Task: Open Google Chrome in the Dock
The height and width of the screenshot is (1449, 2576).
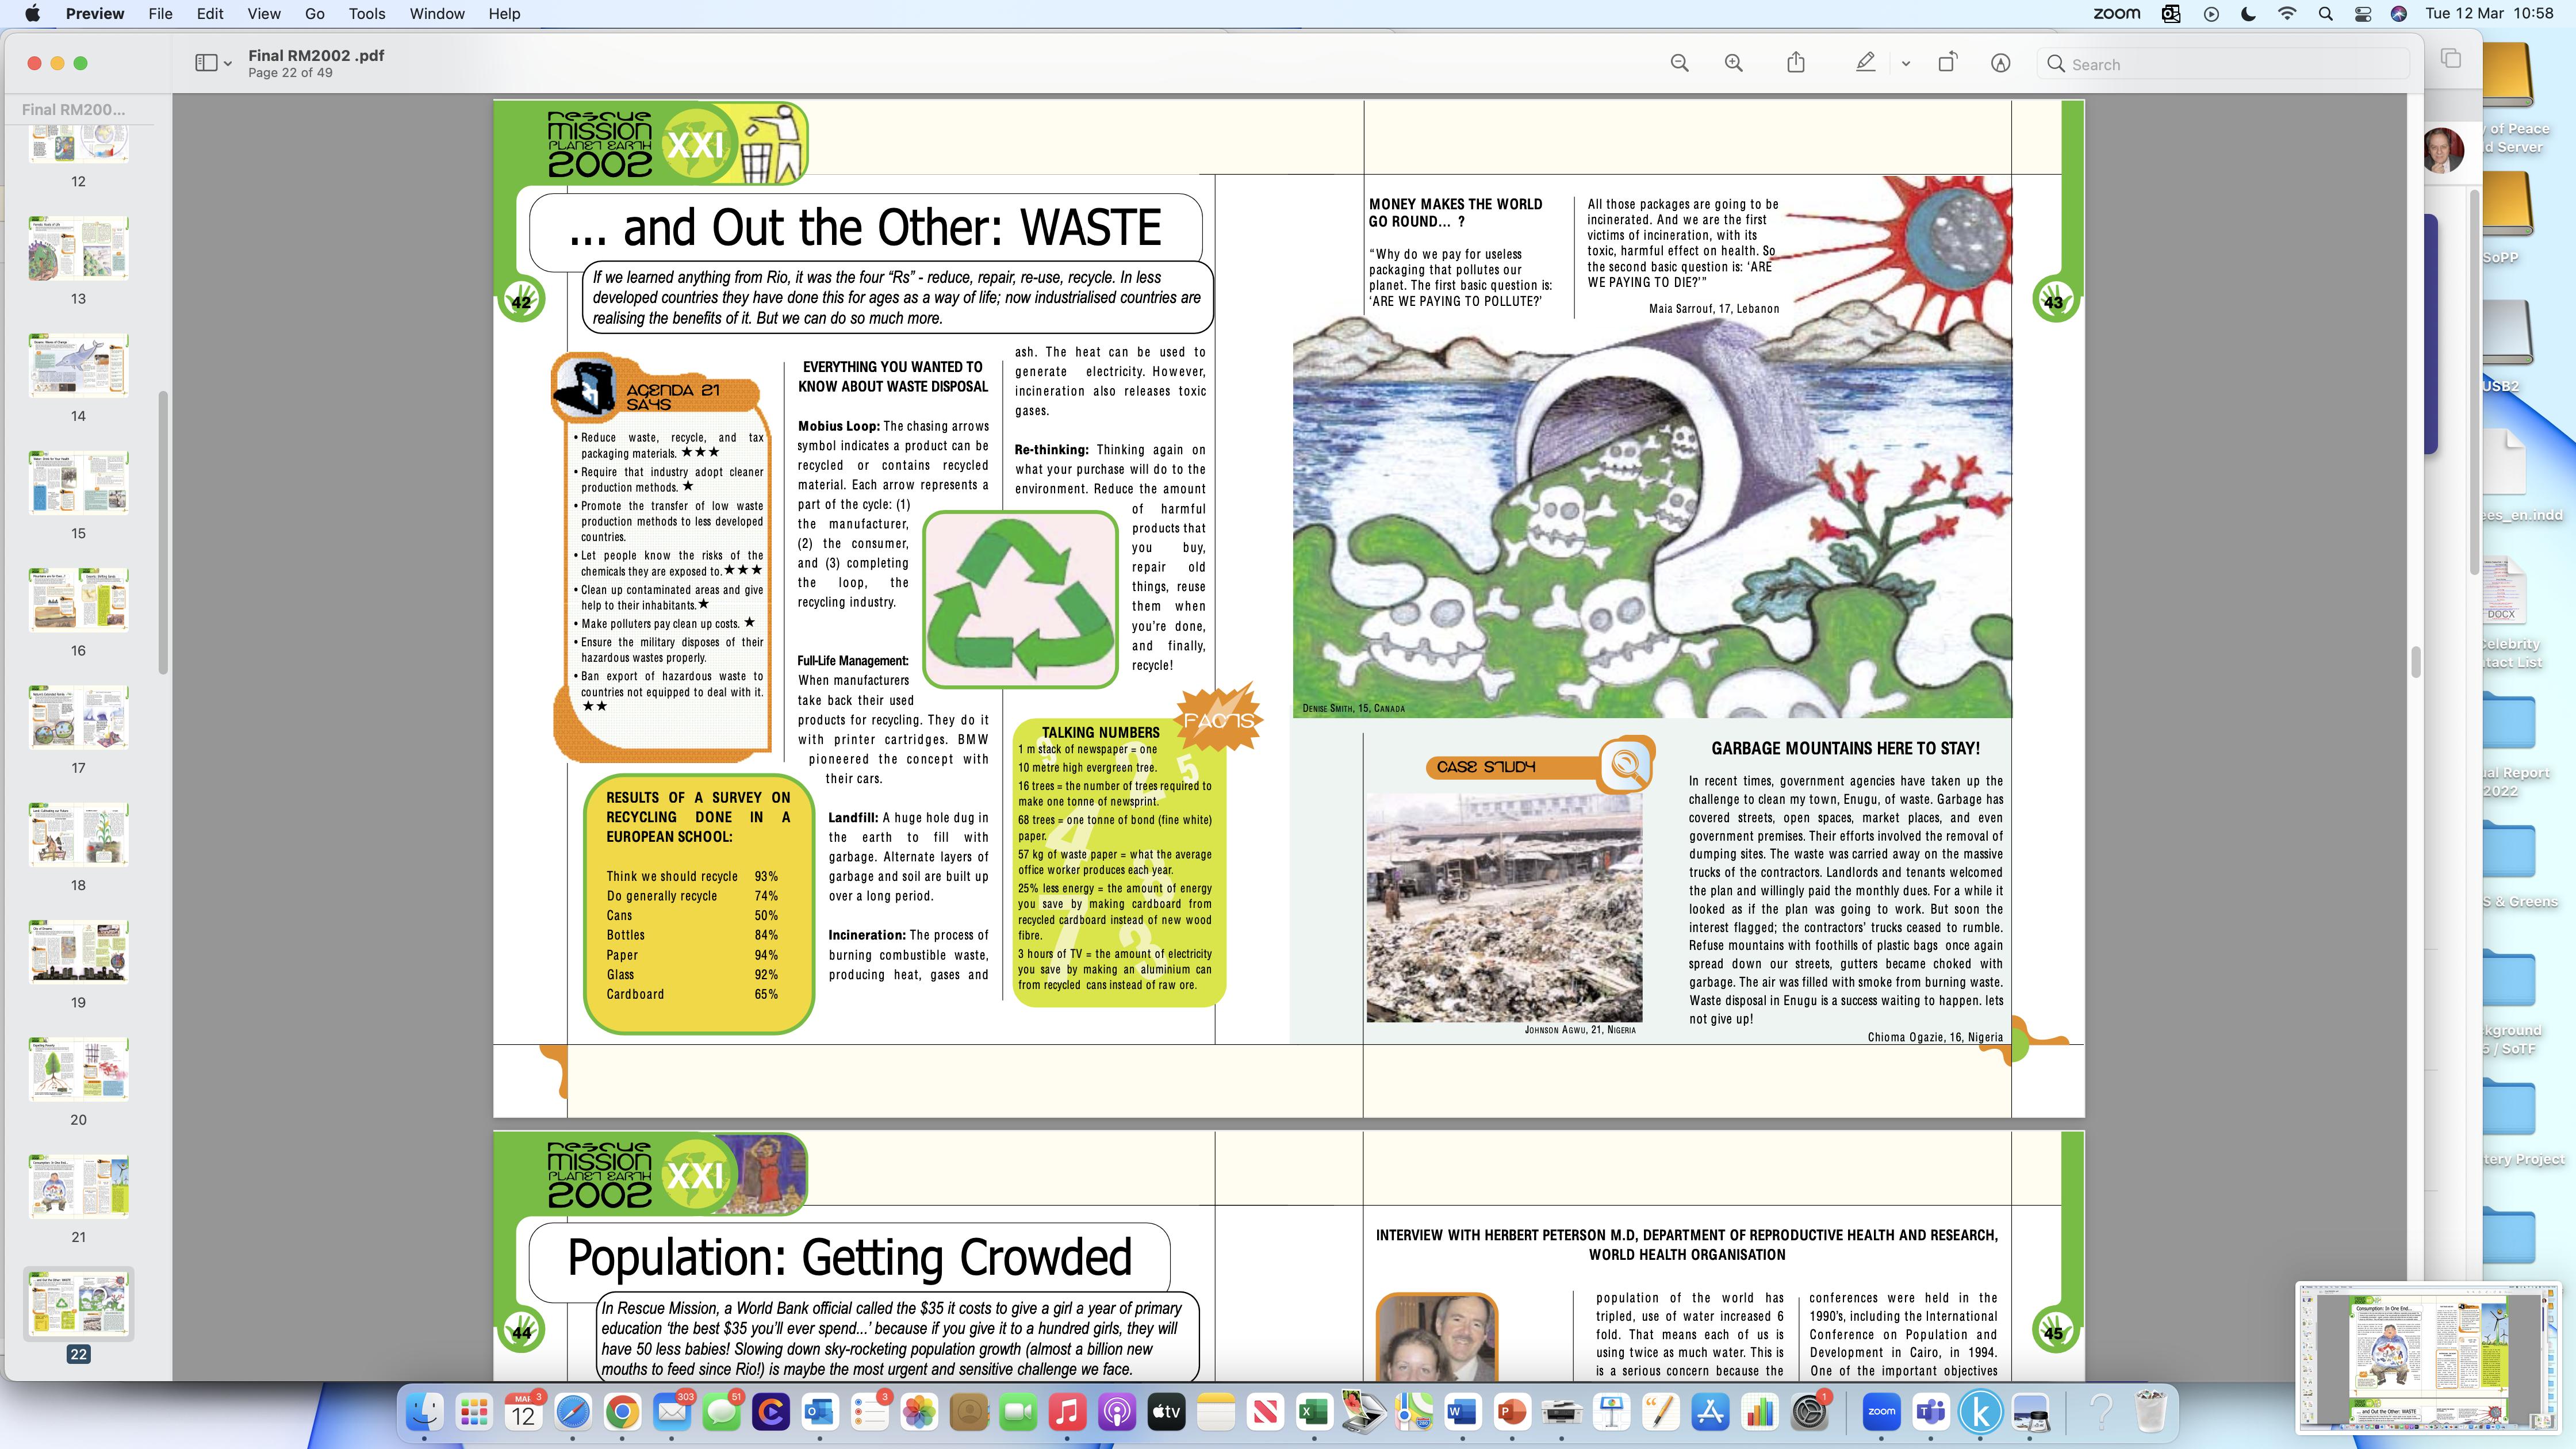Action: click(x=622, y=1412)
